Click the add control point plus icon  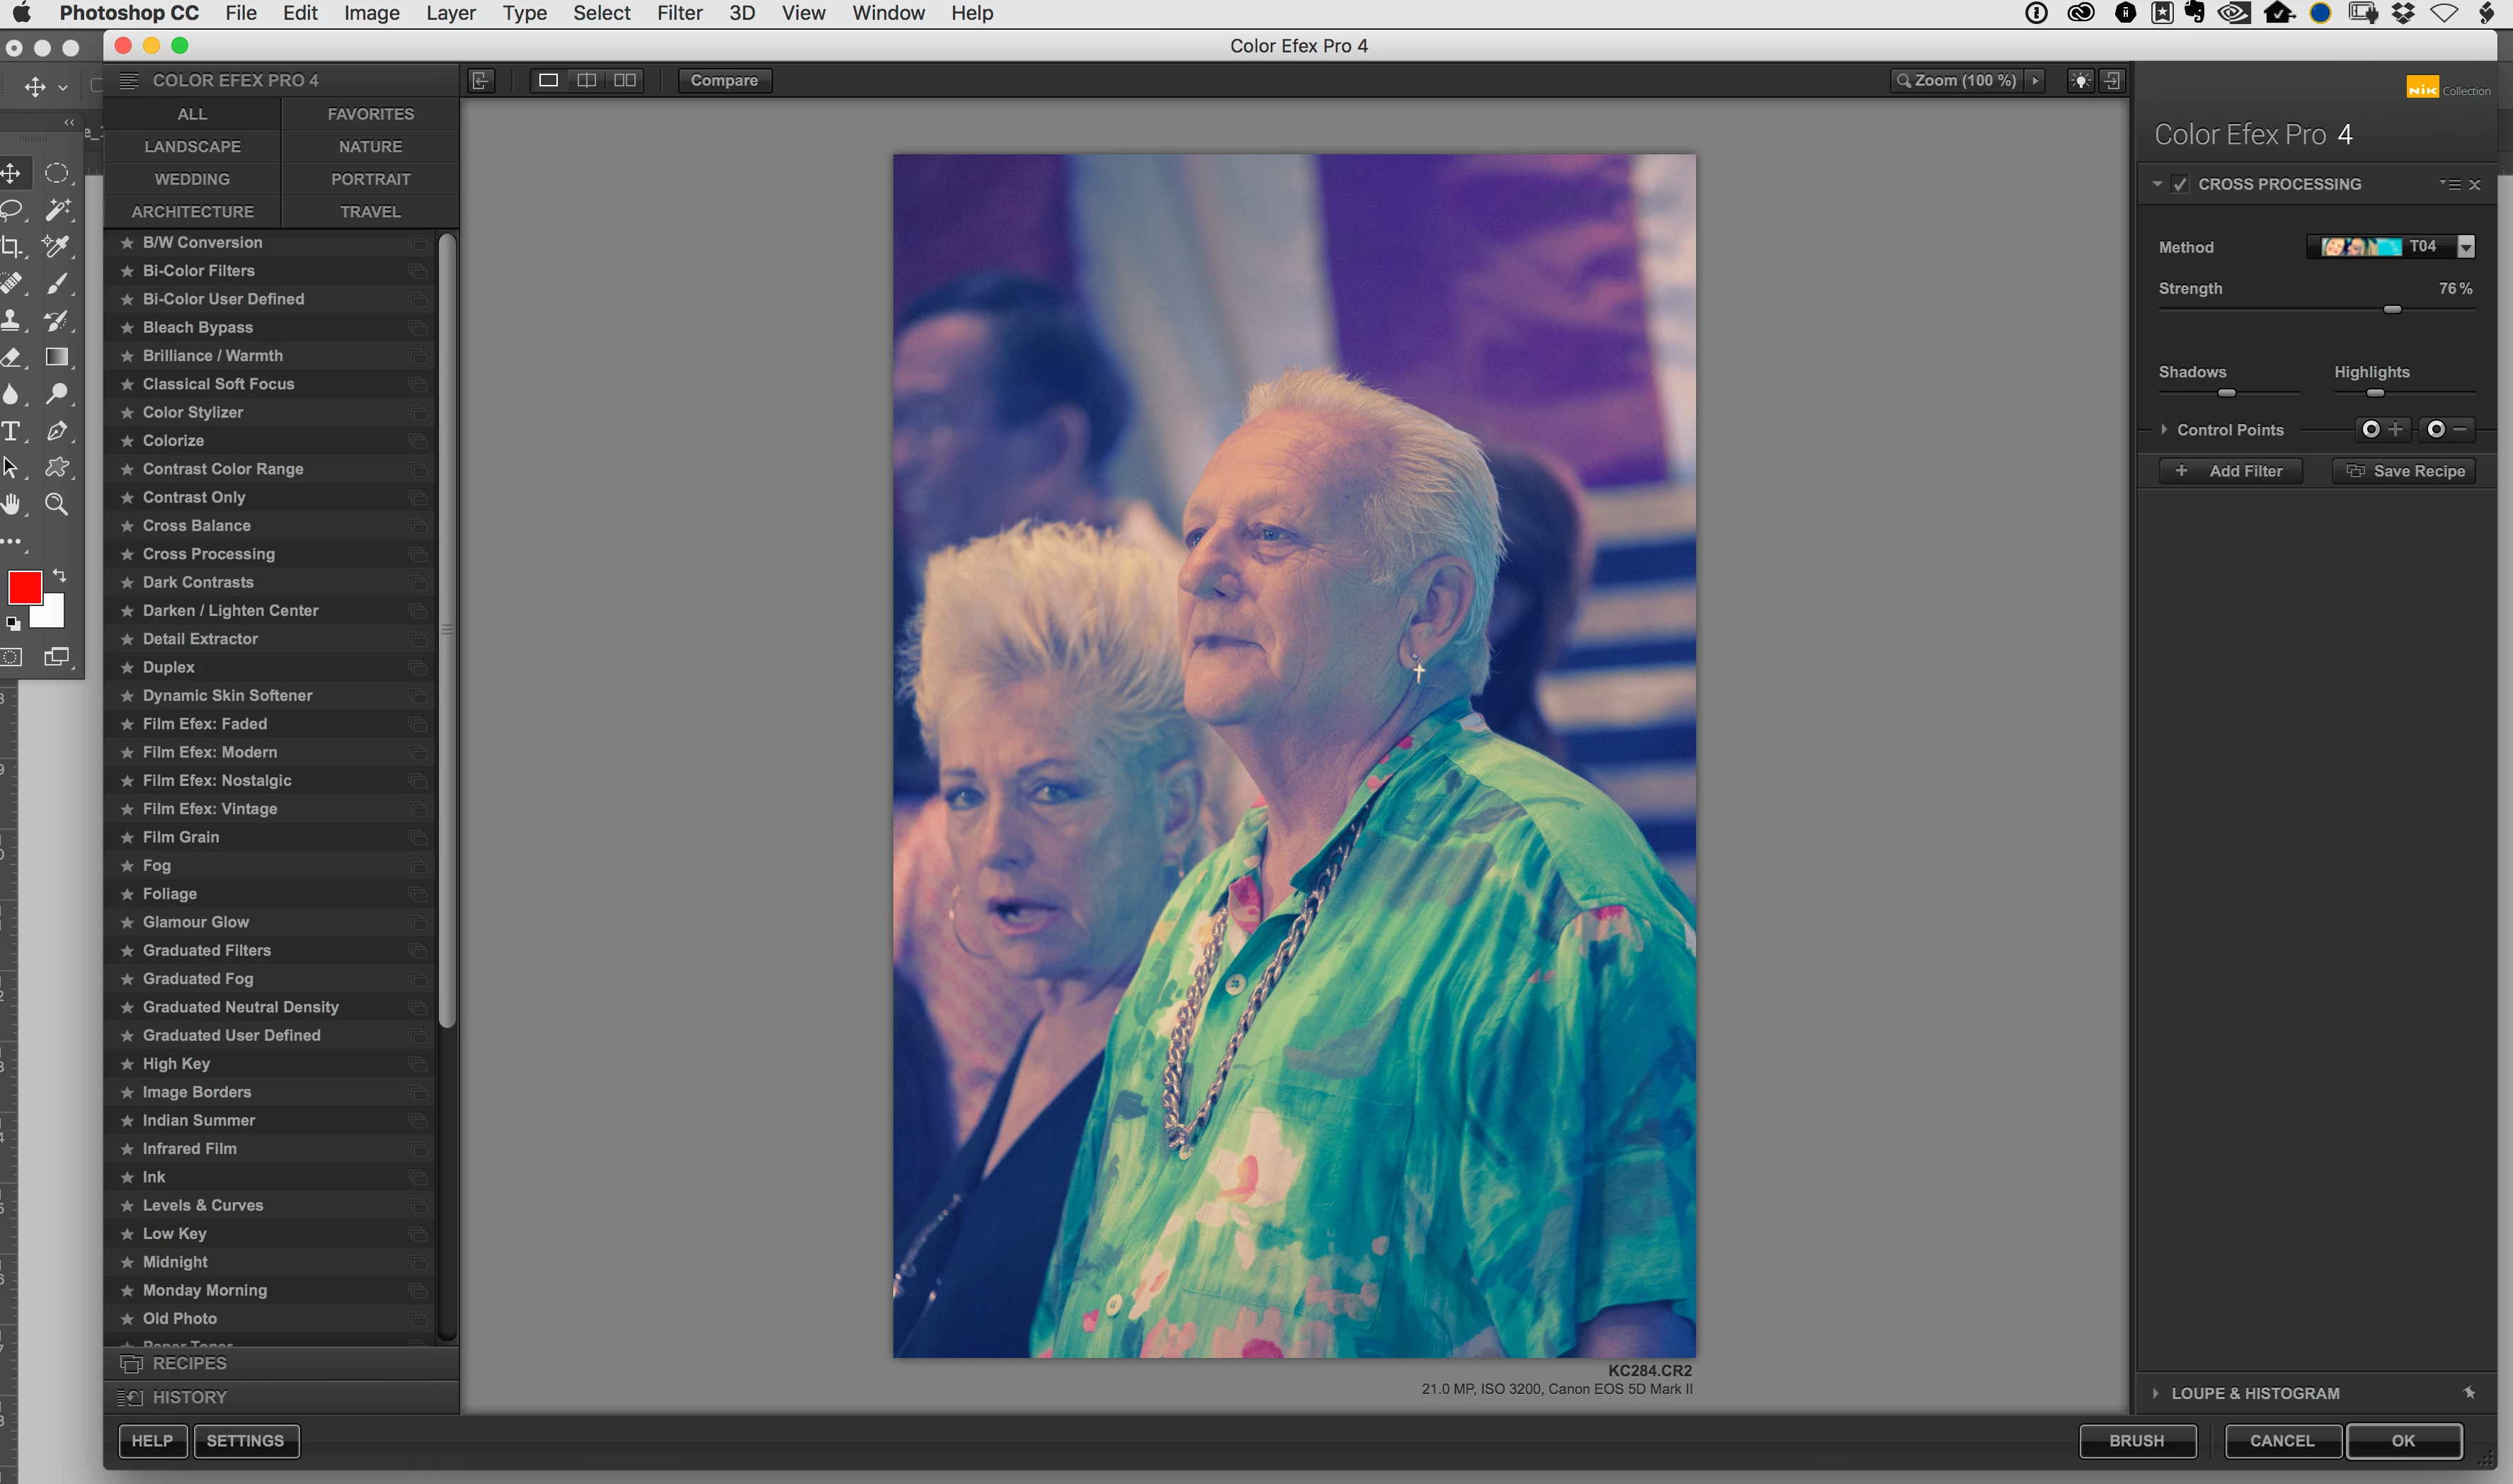pos(2382,429)
